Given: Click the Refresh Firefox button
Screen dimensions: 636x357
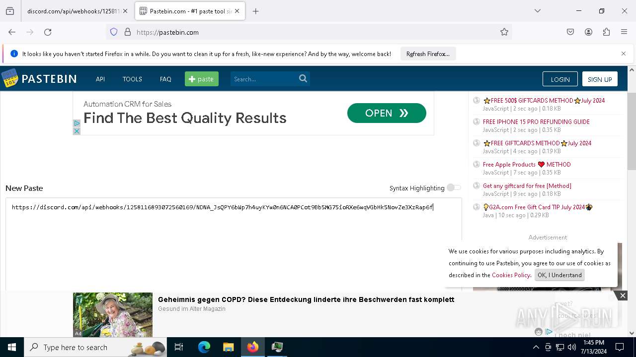Looking at the screenshot, I should (428, 54).
